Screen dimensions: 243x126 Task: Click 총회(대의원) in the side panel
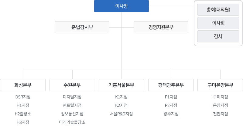tap(218, 10)
